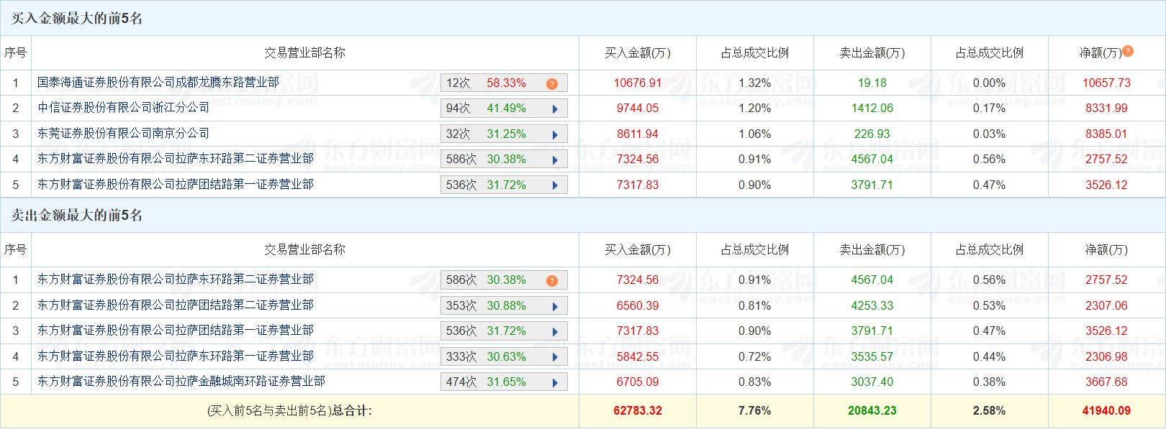
Task: Expand blue arrow for 中信证券浙江分公司
Action: 555,109
